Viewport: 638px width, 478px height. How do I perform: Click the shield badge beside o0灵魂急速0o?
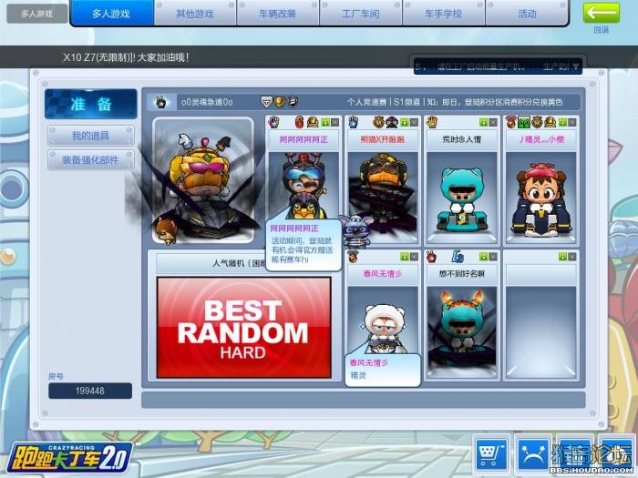(266, 102)
